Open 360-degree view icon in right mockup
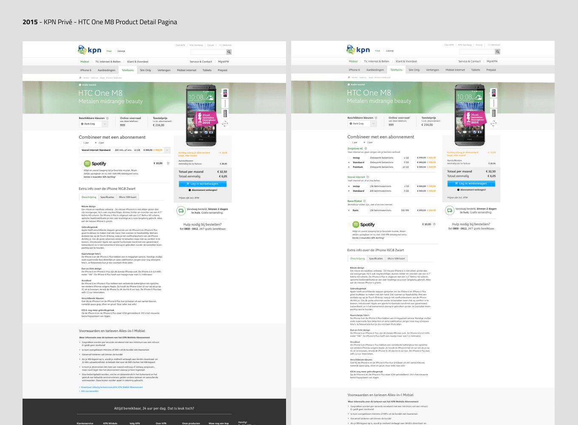Viewport: 578px width, 425px height. click(x=493, y=124)
